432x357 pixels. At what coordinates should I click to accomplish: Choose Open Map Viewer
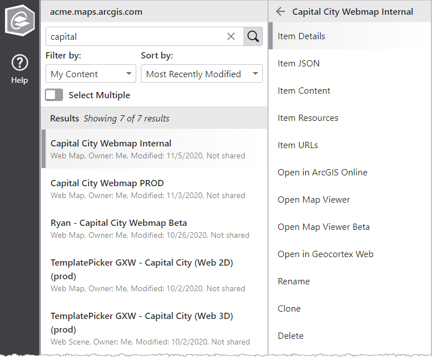tap(350, 200)
